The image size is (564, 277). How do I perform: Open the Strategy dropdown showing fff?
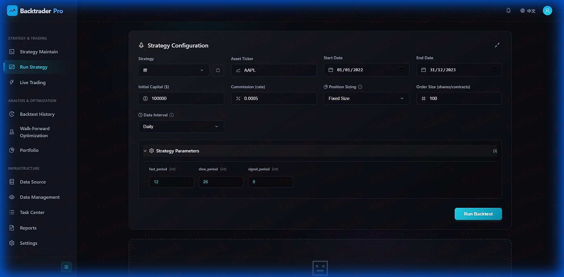174,70
